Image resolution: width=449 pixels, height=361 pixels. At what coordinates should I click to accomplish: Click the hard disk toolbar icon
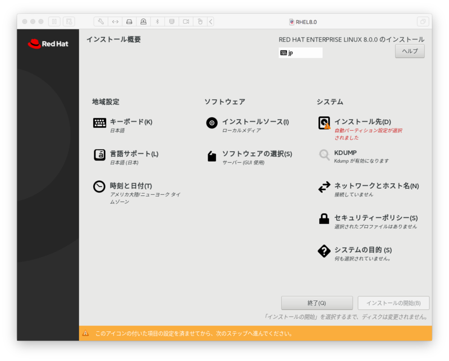(x=129, y=21)
